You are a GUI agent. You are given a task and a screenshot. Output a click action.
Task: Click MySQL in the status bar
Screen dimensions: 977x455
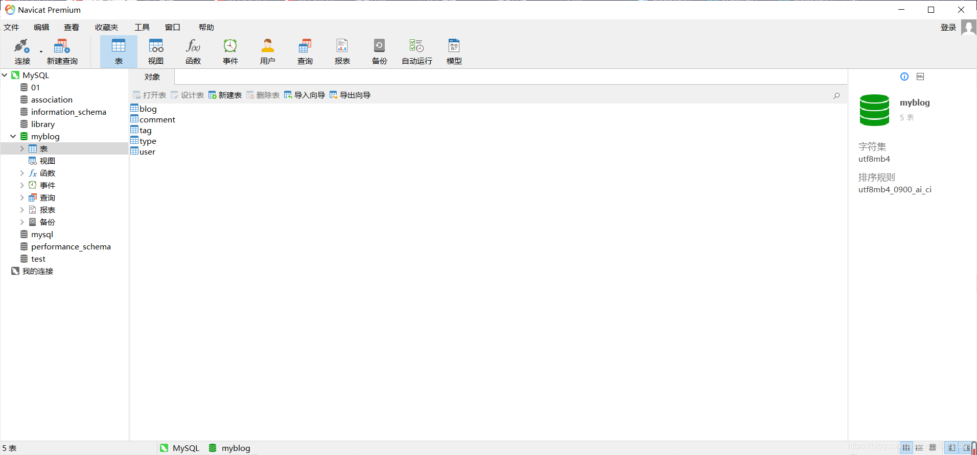coord(179,448)
